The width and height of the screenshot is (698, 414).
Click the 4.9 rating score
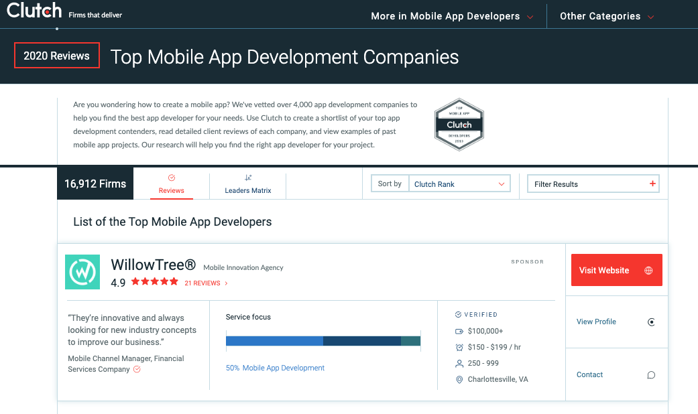tap(118, 283)
